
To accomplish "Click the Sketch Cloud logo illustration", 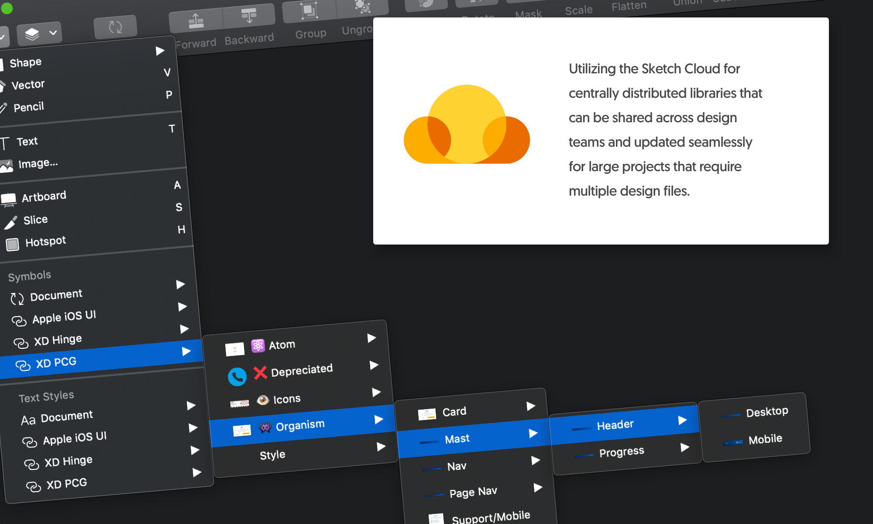I will 467,125.
